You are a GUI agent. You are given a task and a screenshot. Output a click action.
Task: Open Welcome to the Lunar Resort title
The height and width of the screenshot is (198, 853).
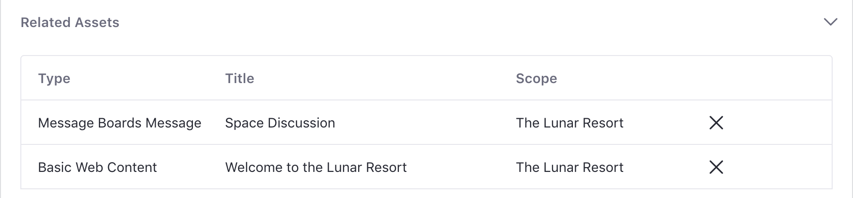coord(316,167)
